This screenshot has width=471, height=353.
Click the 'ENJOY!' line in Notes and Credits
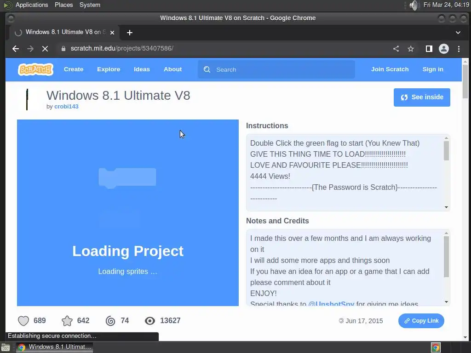point(264,294)
